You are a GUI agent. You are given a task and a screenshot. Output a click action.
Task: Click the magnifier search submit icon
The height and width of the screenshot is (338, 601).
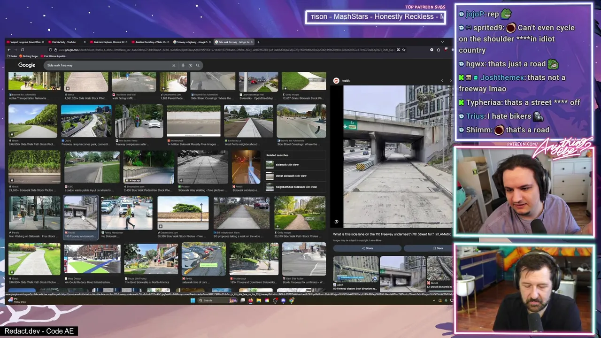tap(198, 65)
